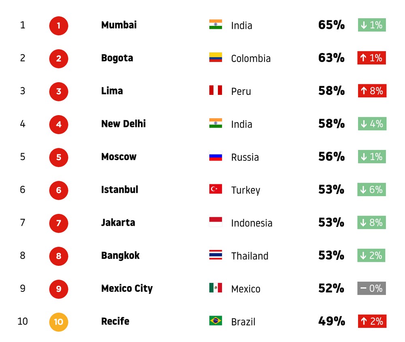The width and height of the screenshot is (405, 342).
Task: Click the Russia flag icon
Action: point(215,156)
